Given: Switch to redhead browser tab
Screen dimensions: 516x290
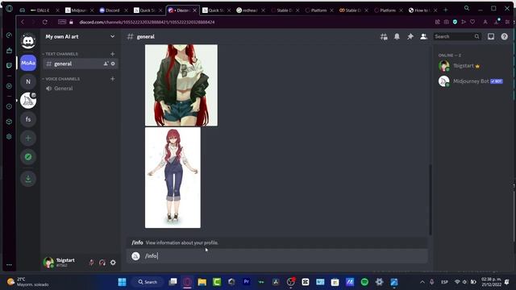Looking at the screenshot, I should point(250,10).
